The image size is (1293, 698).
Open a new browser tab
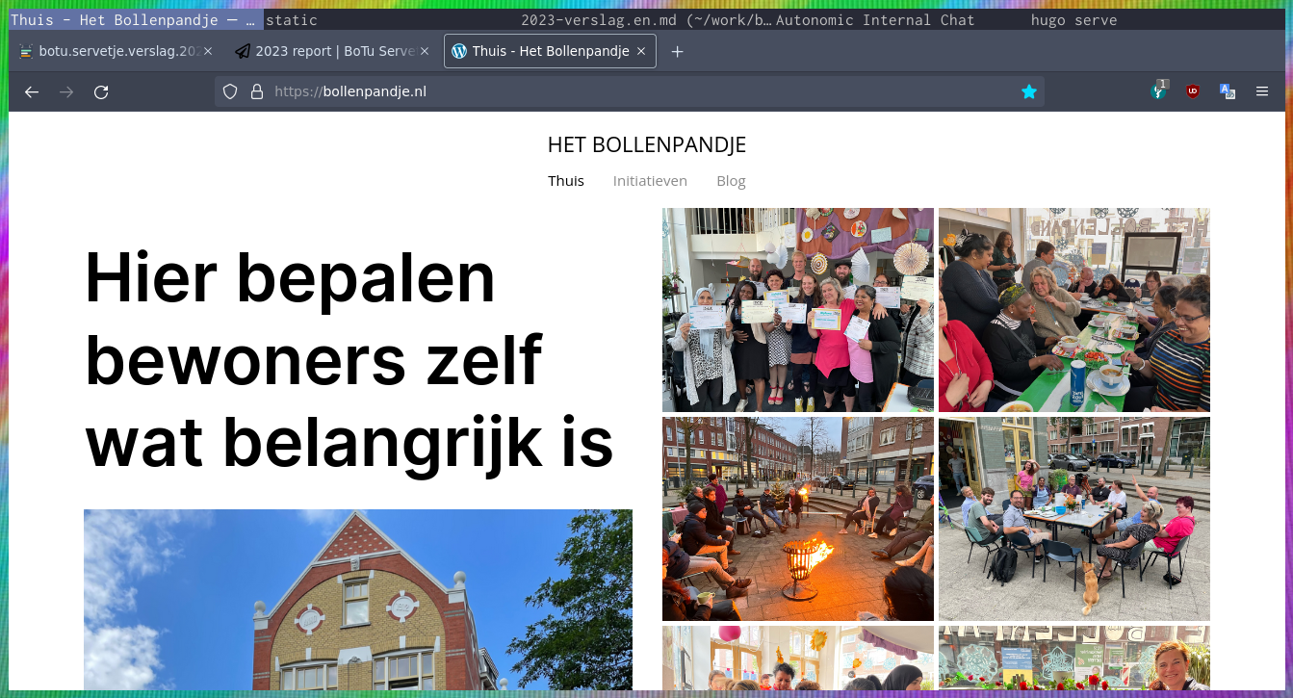(677, 52)
